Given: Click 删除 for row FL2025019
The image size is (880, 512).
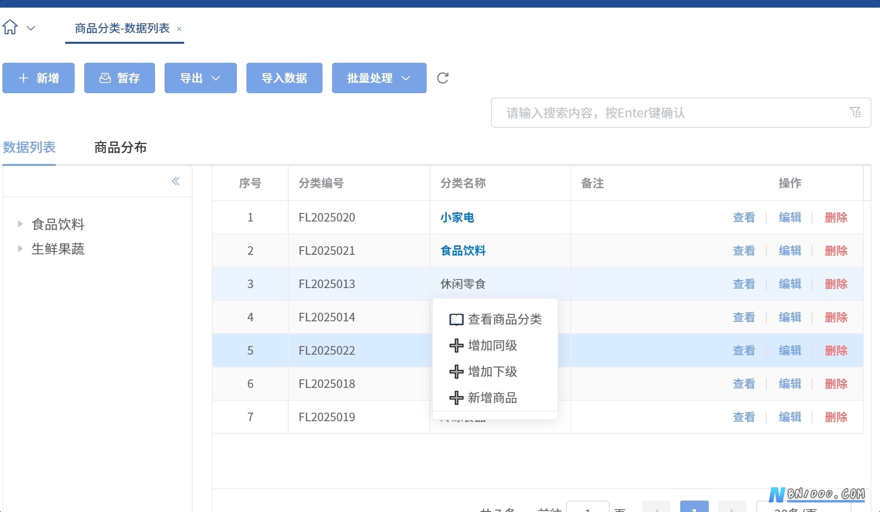Looking at the screenshot, I should (x=836, y=417).
